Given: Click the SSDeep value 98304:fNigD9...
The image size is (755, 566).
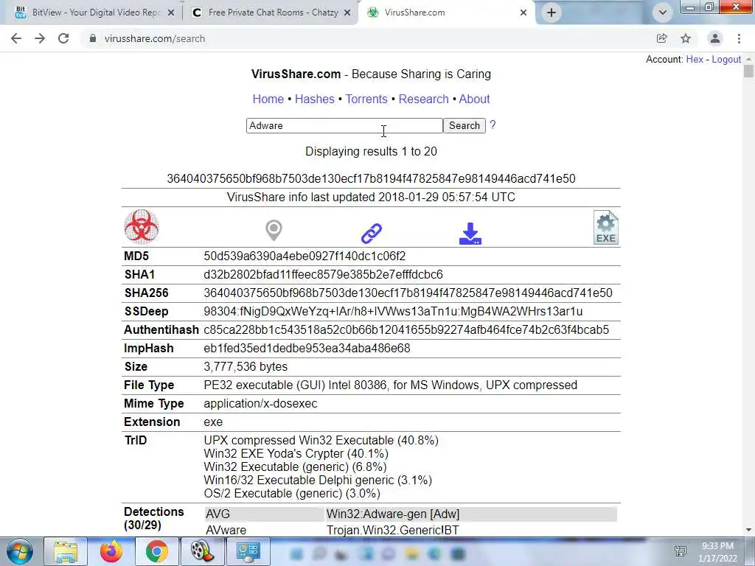Looking at the screenshot, I should coord(393,312).
